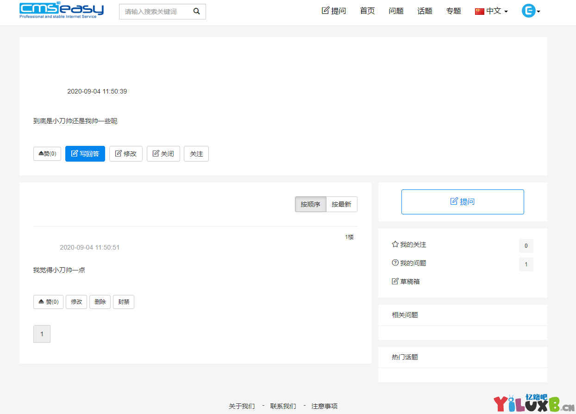Click the search magnifier icon

[x=196, y=11]
